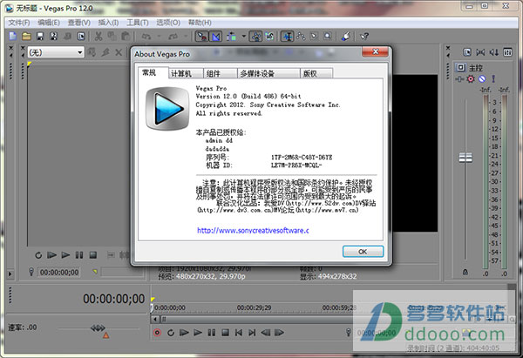Click the Redo arrow icon
Screen dimensions: 523x358
(173, 36)
